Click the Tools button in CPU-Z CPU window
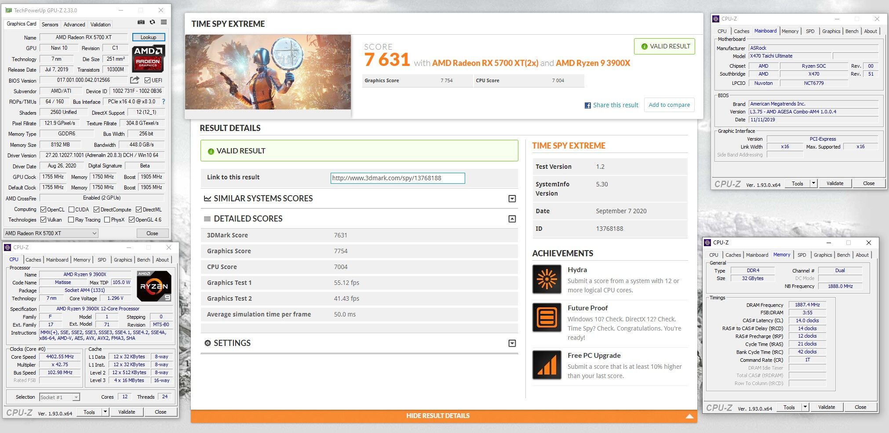The height and width of the screenshot is (433, 889). tap(89, 412)
